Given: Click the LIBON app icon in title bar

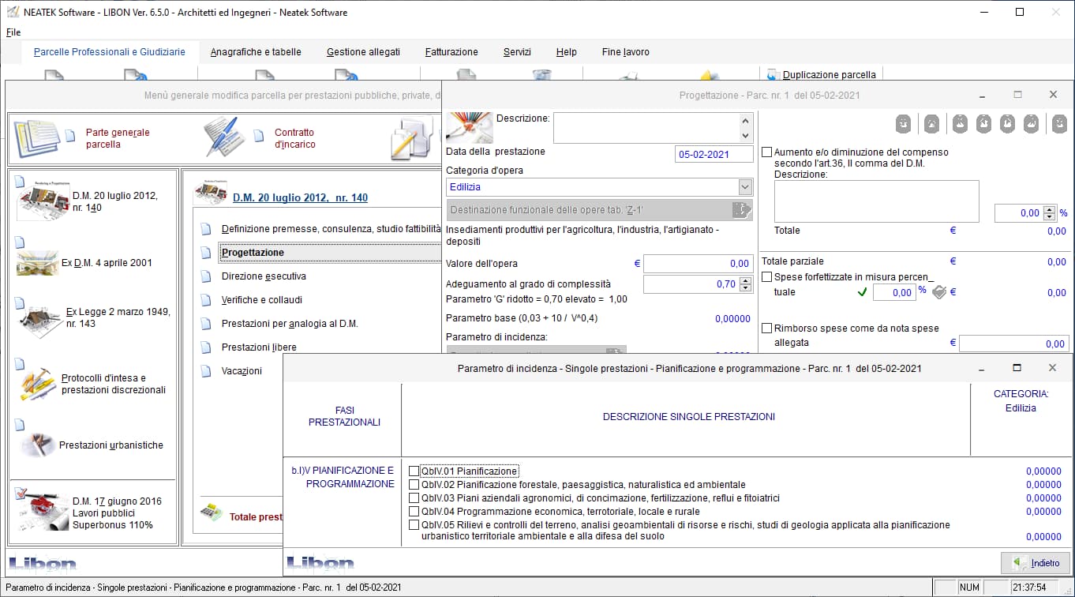Looking at the screenshot, I should [13, 12].
